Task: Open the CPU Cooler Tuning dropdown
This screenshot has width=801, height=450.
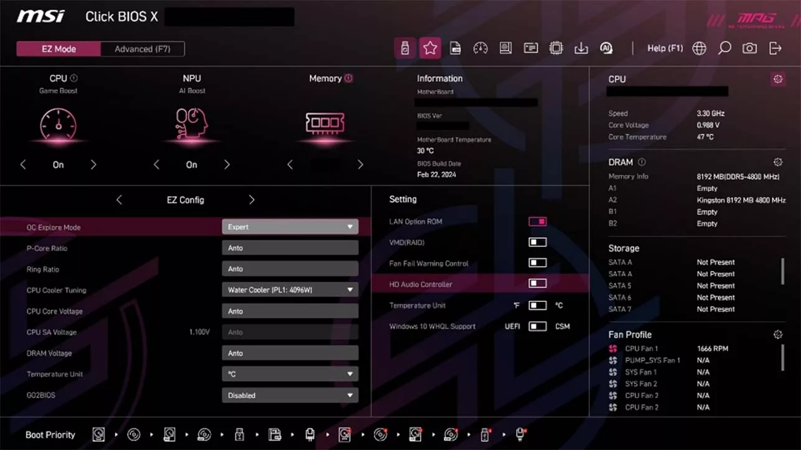Action: coord(289,289)
